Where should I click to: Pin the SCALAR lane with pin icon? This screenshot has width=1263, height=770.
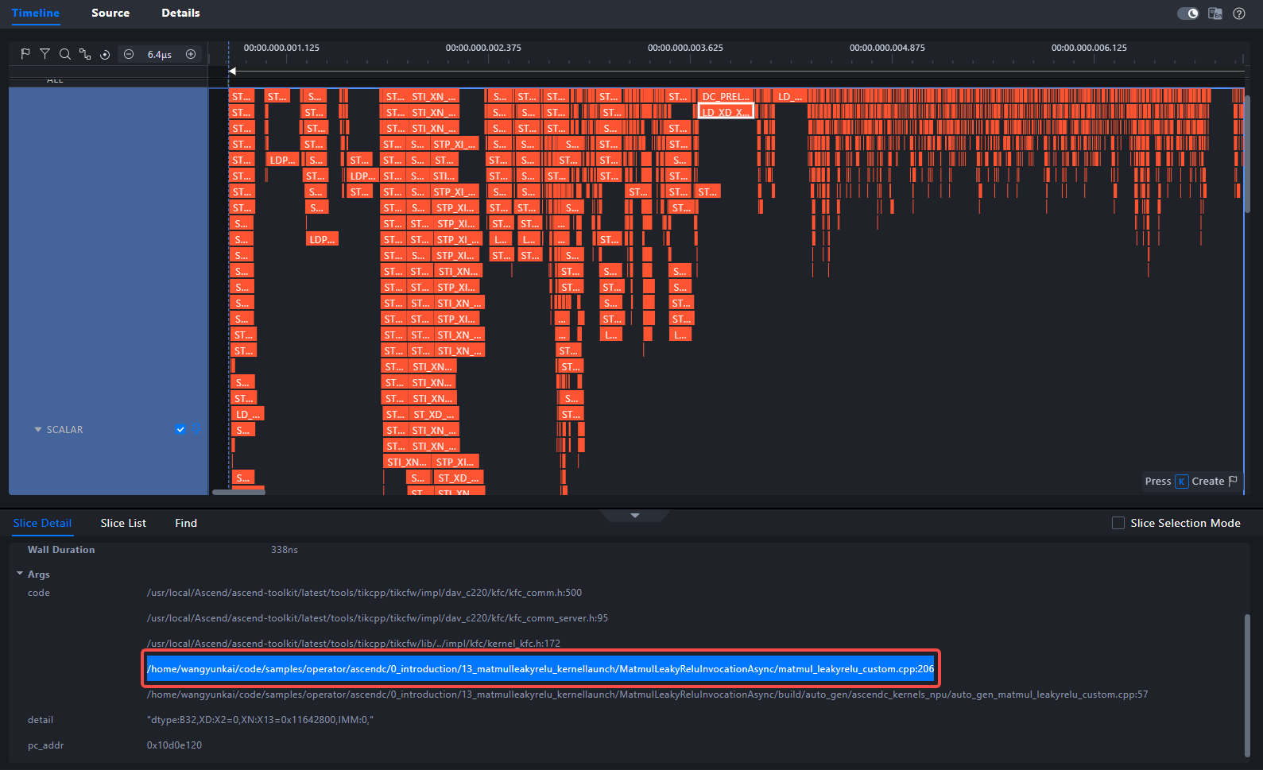[196, 429]
